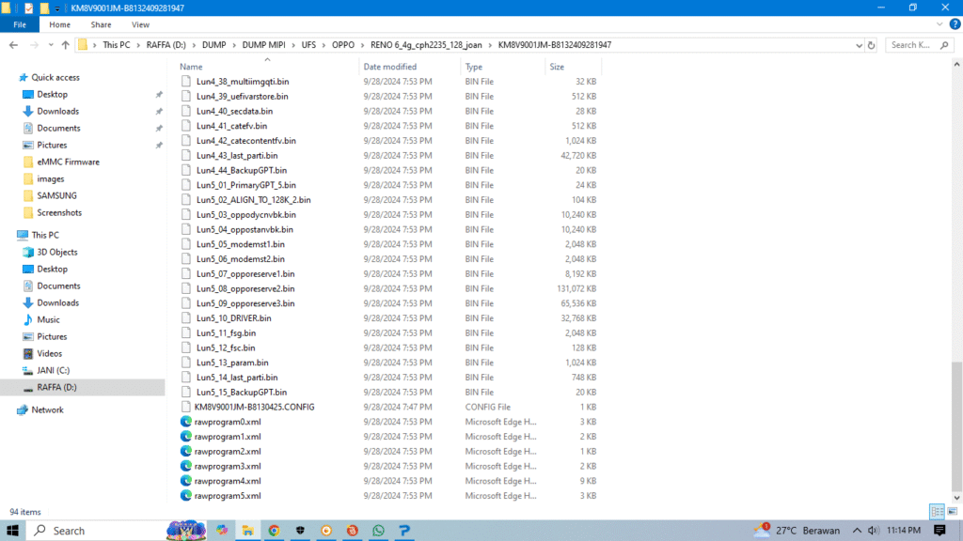Viewport: 963px width, 541px height.
Task: Open Explorer help question icon
Action: click(955, 24)
